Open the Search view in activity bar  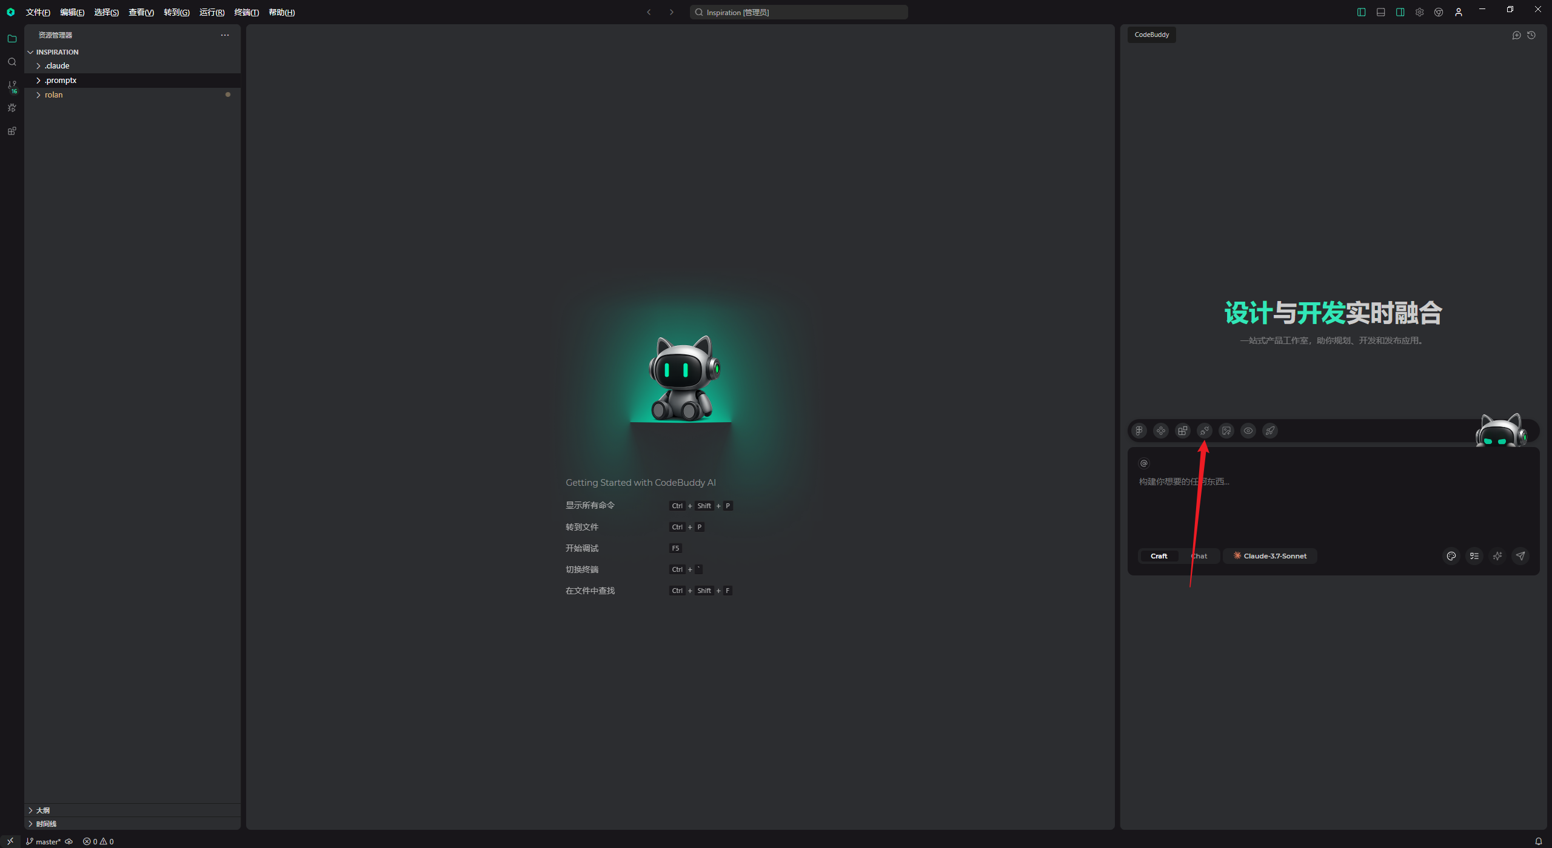[12, 62]
